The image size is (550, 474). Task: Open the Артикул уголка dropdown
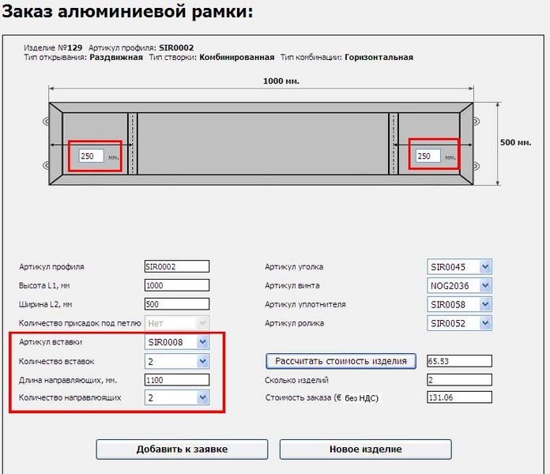pyautogui.click(x=459, y=266)
